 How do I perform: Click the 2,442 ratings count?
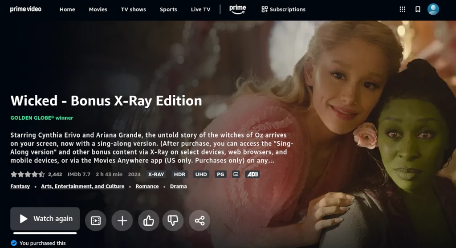(x=55, y=175)
